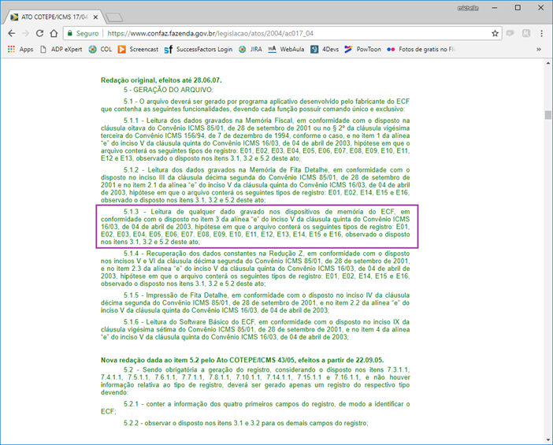
Task: Open the 4Devs bookmark
Action: (325, 50)
